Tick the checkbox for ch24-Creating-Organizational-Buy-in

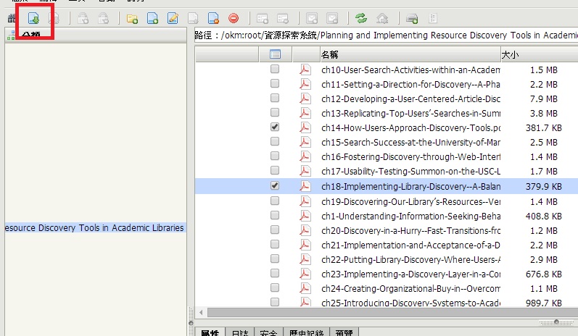click(275, 287)
